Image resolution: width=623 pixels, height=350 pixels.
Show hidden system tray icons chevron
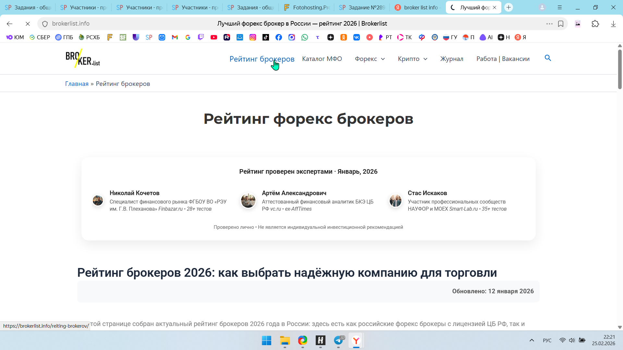[531, 340]
